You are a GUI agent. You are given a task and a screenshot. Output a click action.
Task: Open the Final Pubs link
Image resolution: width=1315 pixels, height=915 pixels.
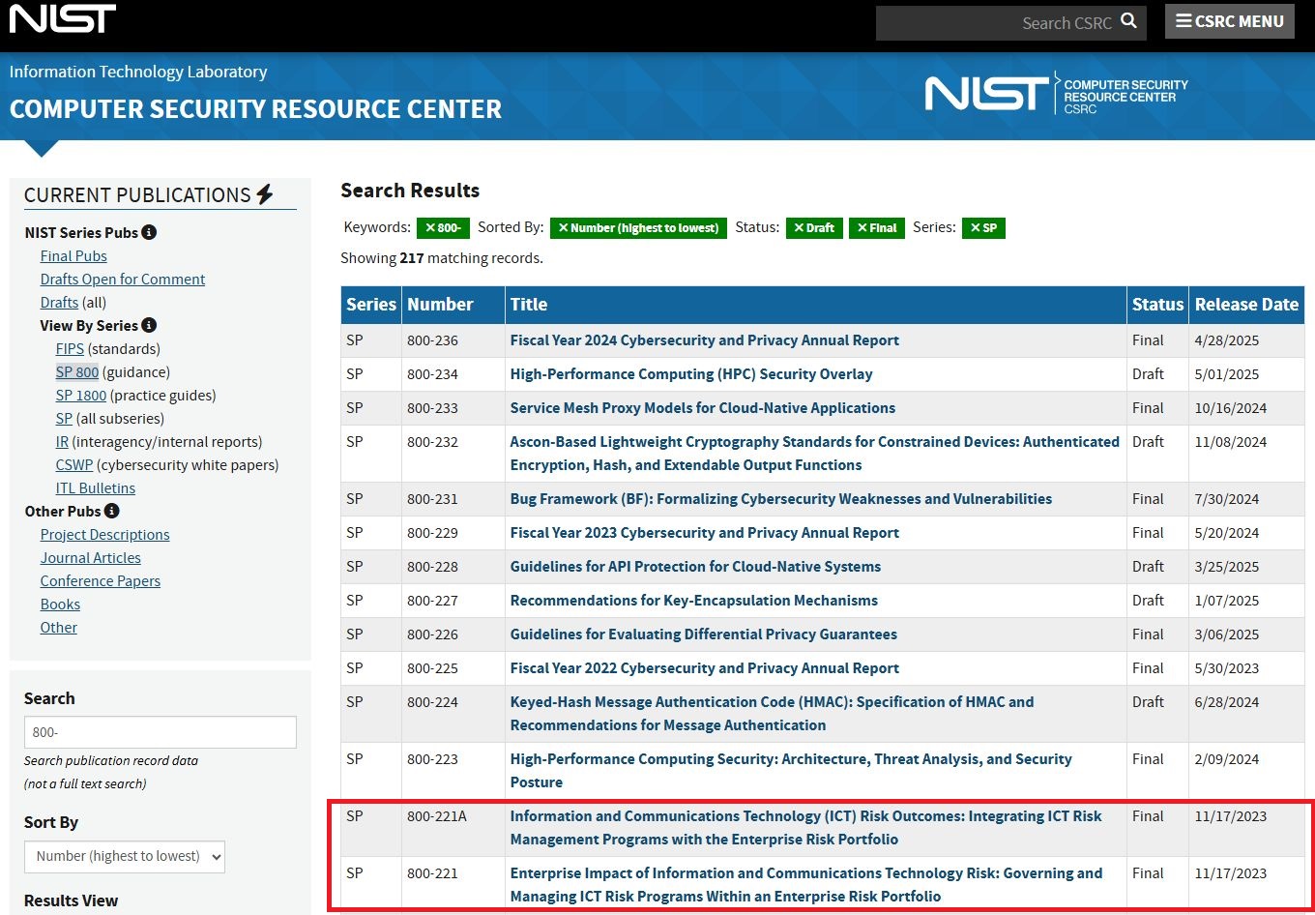point(73,255)
